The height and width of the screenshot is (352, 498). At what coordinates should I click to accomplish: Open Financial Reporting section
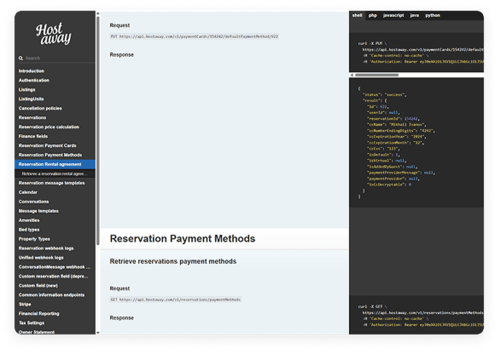click(39, 314)
